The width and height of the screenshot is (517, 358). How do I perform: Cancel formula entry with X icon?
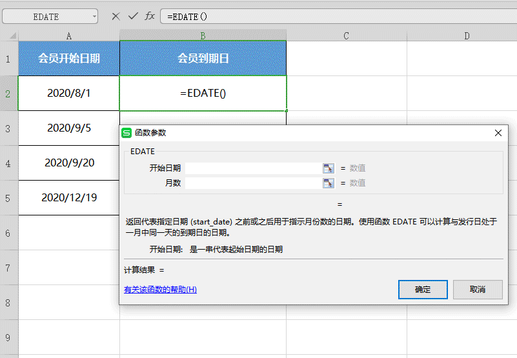pos(116,16)
